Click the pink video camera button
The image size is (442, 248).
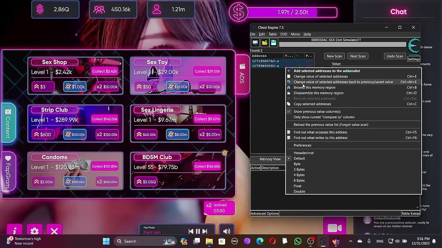[335, 228]
